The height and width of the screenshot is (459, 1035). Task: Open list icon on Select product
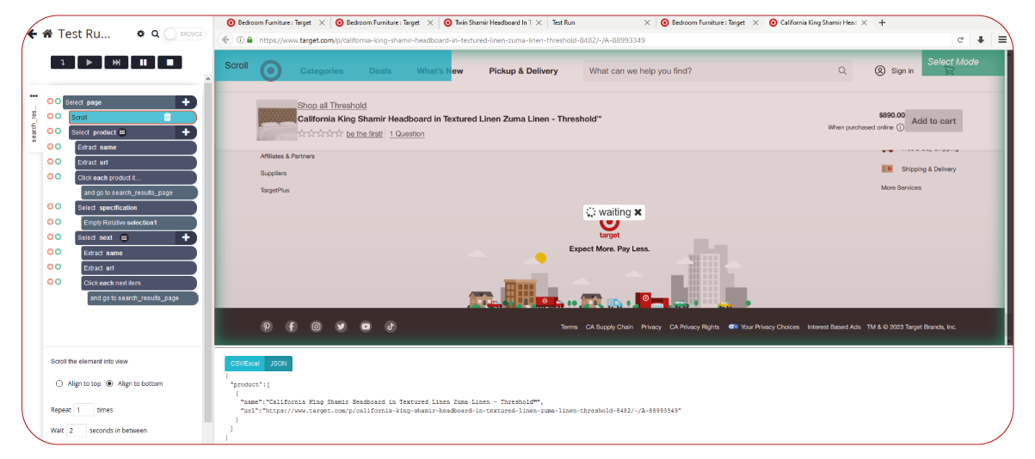(122, 132)
